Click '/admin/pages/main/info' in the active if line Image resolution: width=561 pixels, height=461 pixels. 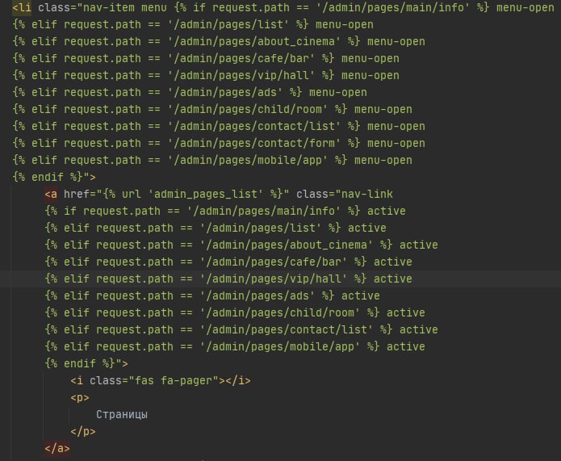tap(264, 211)
